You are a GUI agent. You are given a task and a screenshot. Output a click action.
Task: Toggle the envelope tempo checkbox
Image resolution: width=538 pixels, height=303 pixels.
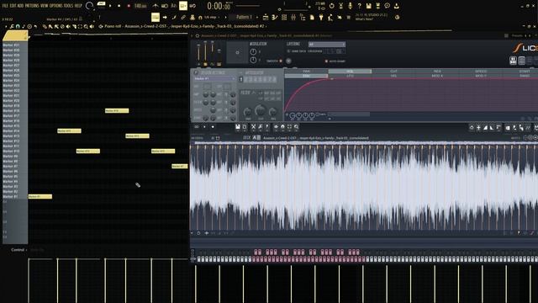pyautogui.click(x=318, y=114)
